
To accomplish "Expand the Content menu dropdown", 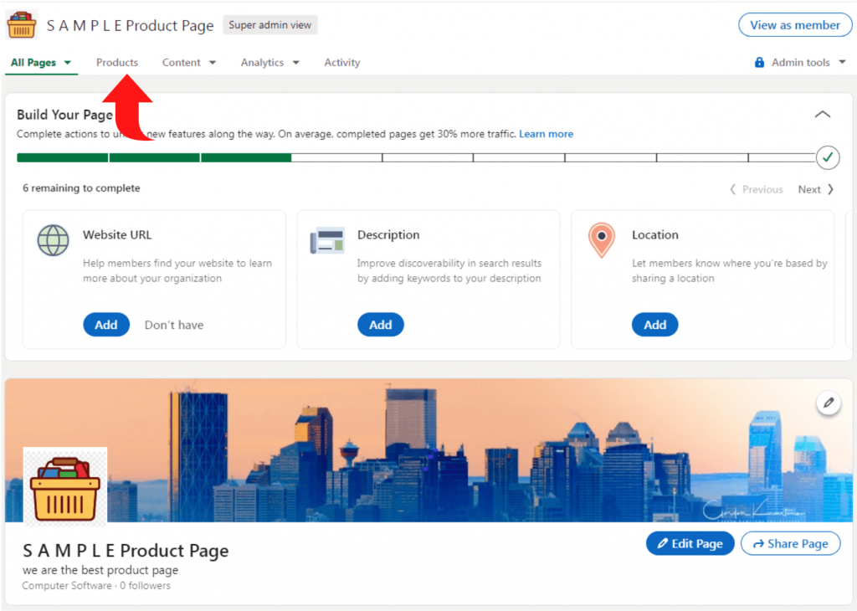I will point(189,62).
